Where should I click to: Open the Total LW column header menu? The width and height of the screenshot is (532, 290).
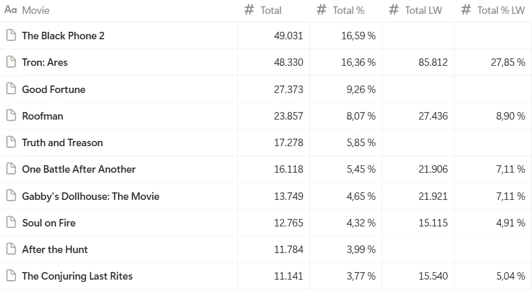(x=423, y=10)
